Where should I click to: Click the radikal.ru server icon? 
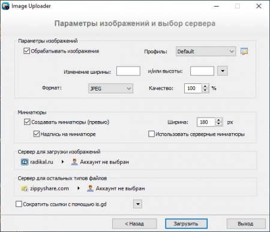click(x=25, y=162)
